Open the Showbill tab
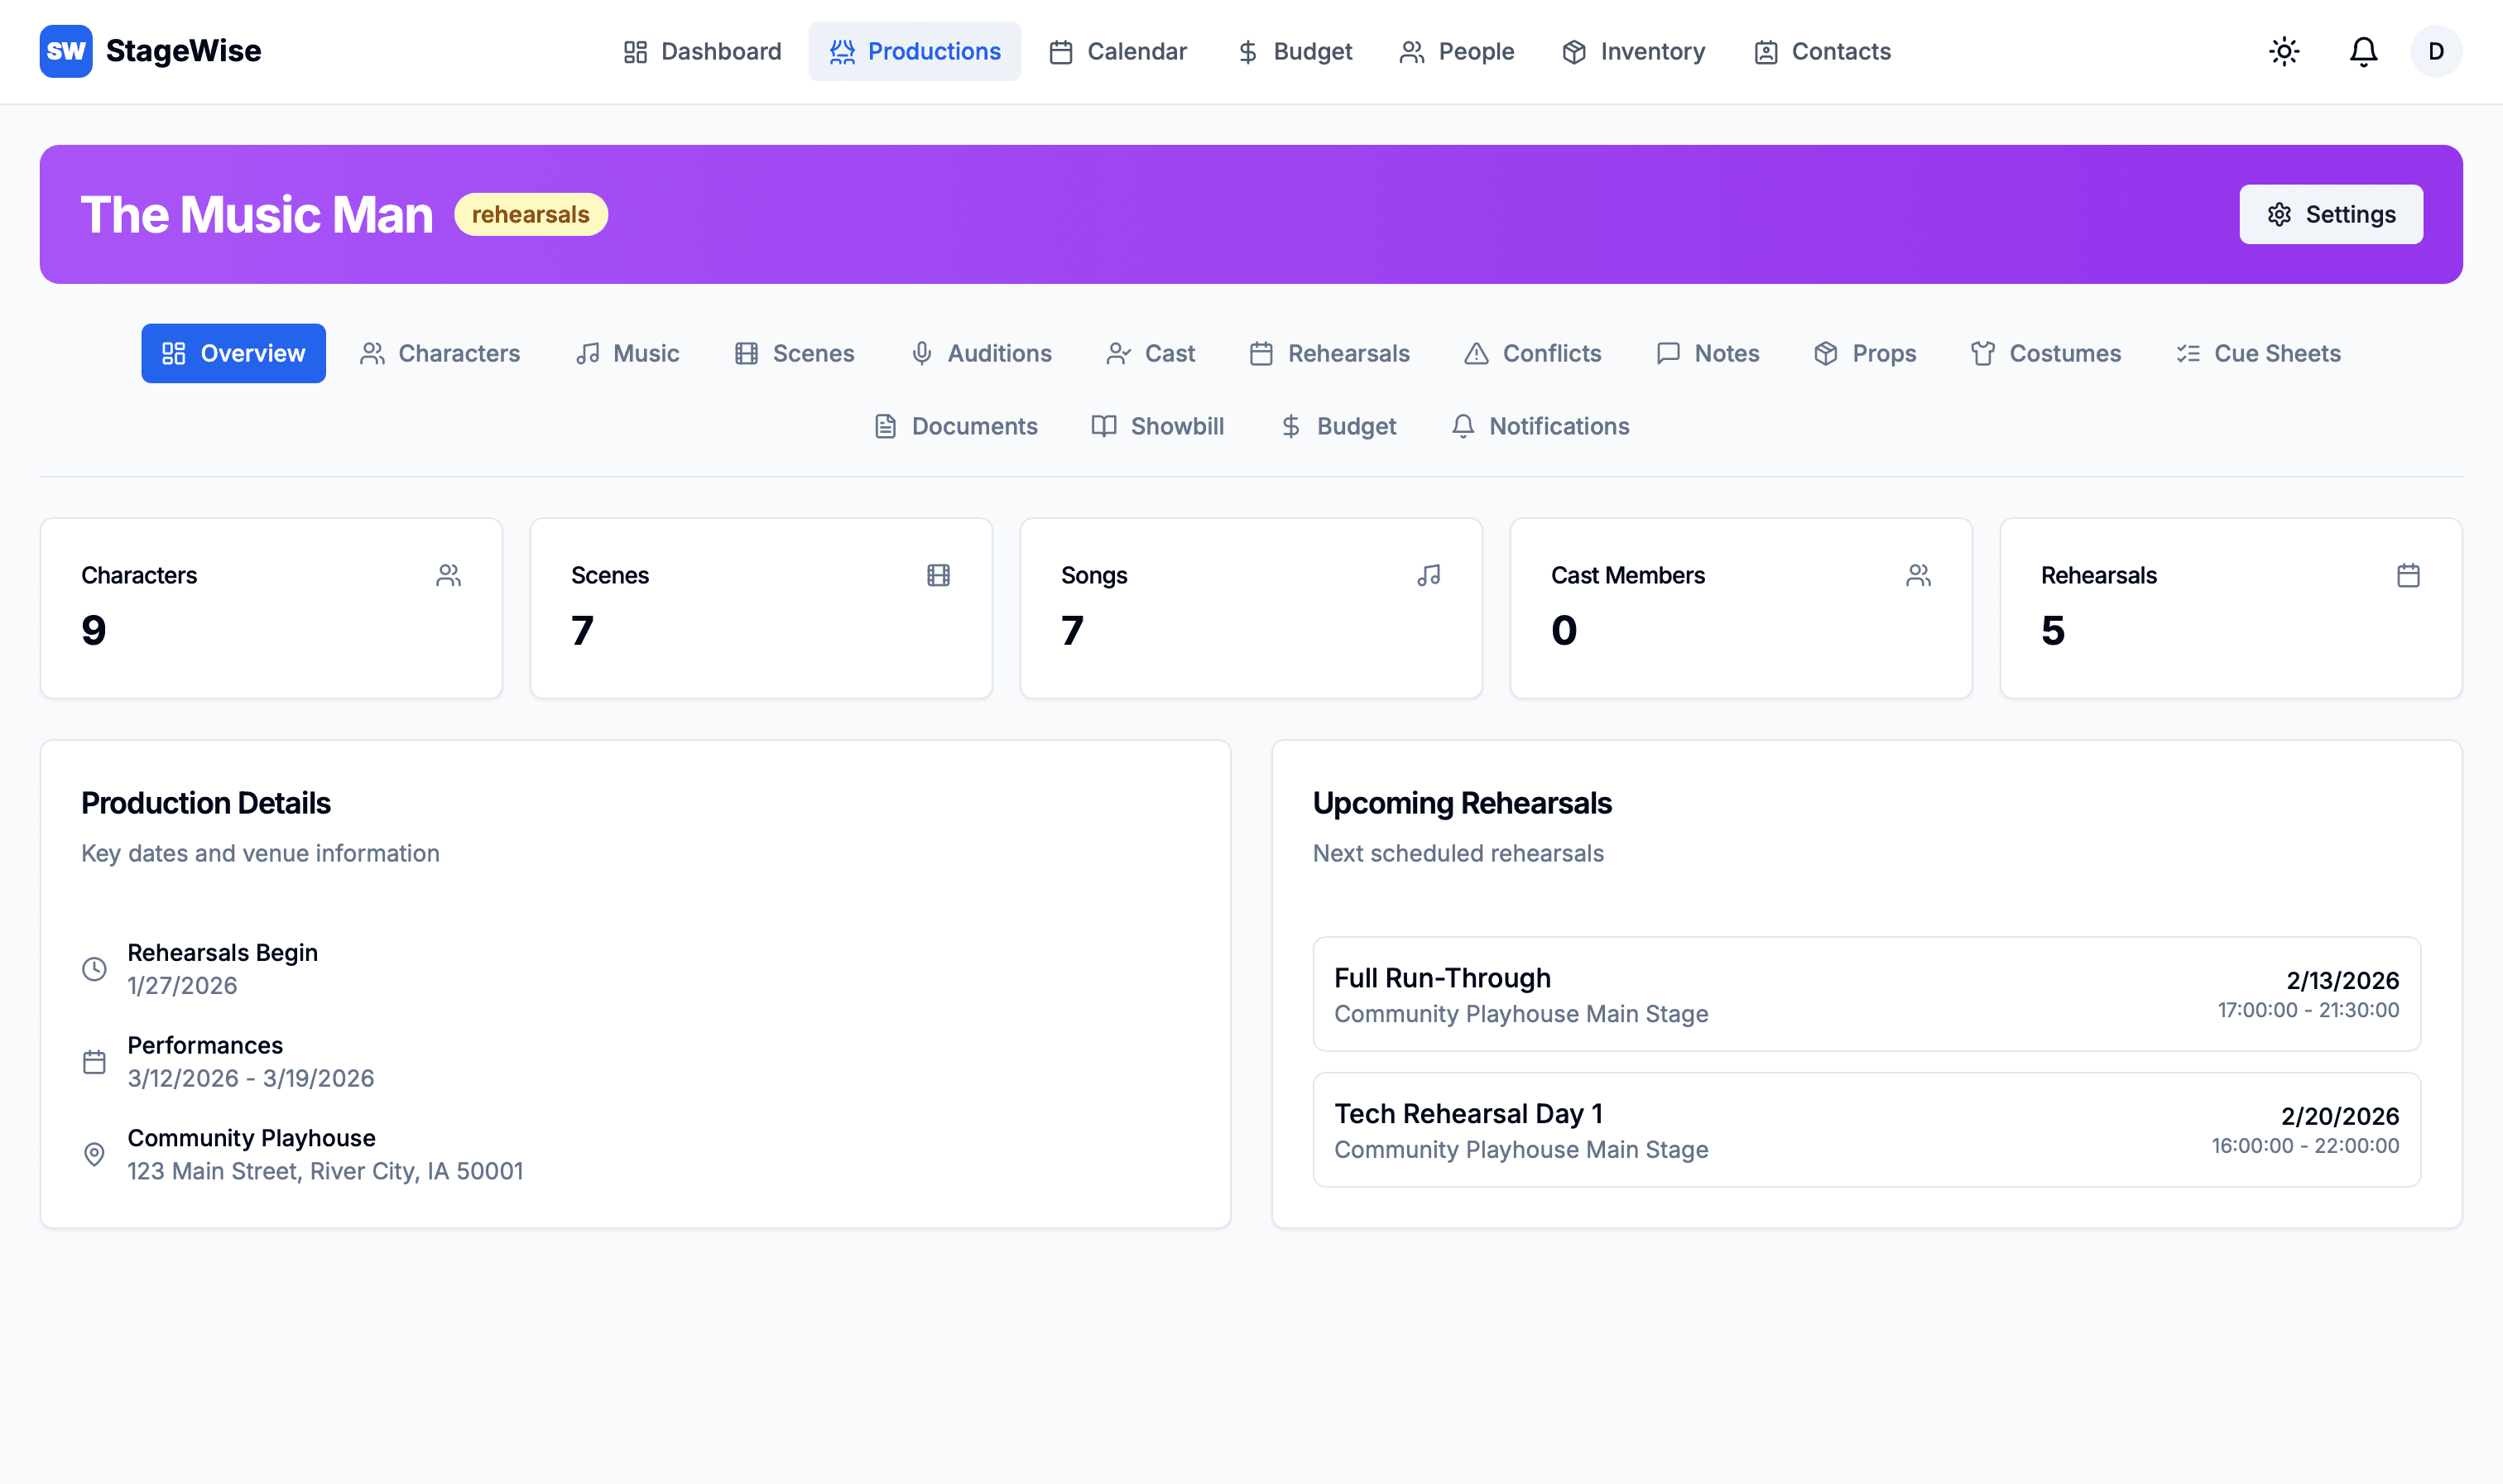This screenshot has height=1484, width=2503. 1157,426
